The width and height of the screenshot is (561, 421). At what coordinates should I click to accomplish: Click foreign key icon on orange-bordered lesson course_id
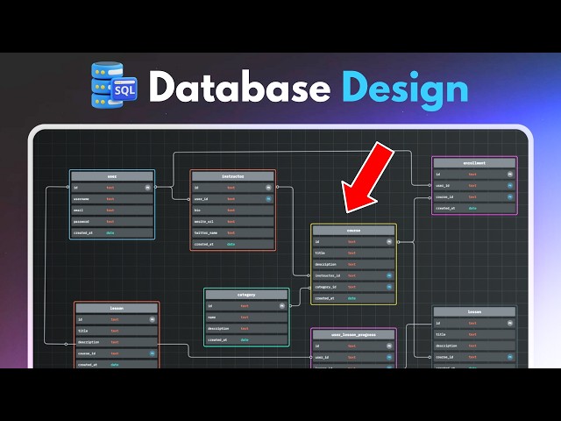click(x=152, y=353)
